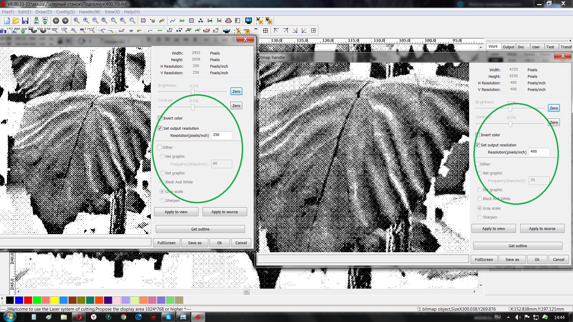Click Apply to view in 250-resolution dialog
This screenshot has height=322, width=573.
pos(176,212)
